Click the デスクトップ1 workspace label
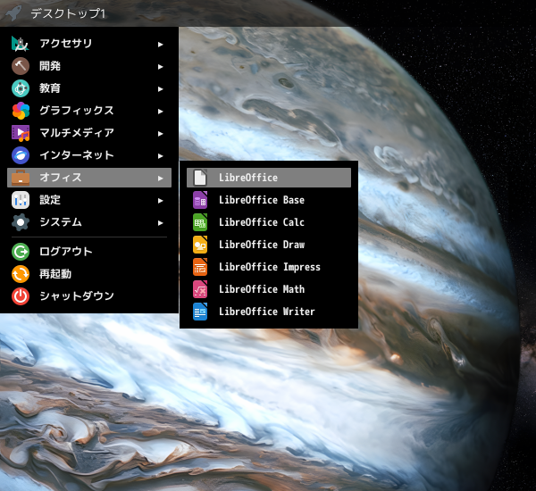Screen dimensions: 536x491 pyautogui.click(x=68, y=13)
